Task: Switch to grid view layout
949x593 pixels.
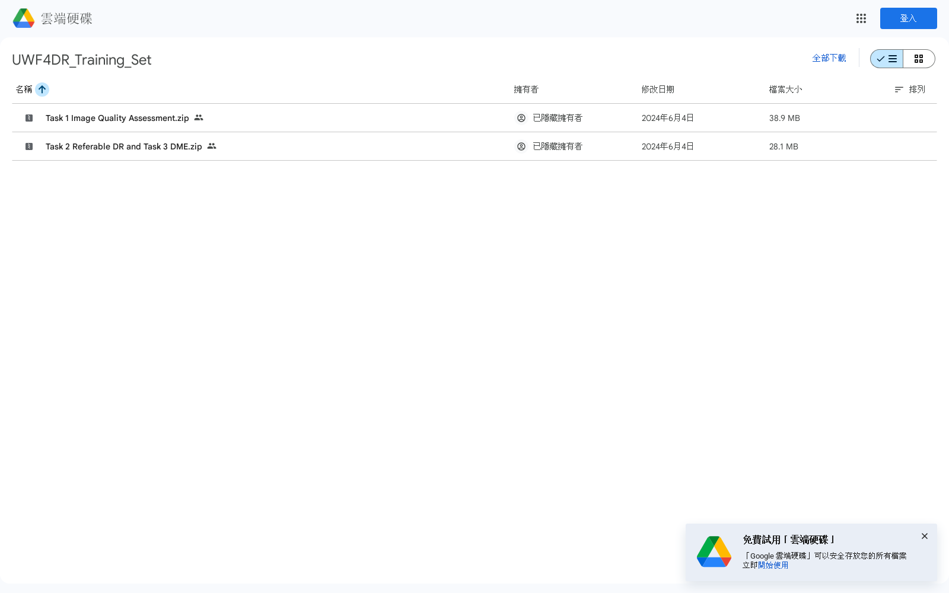Action: click(919, 59)
